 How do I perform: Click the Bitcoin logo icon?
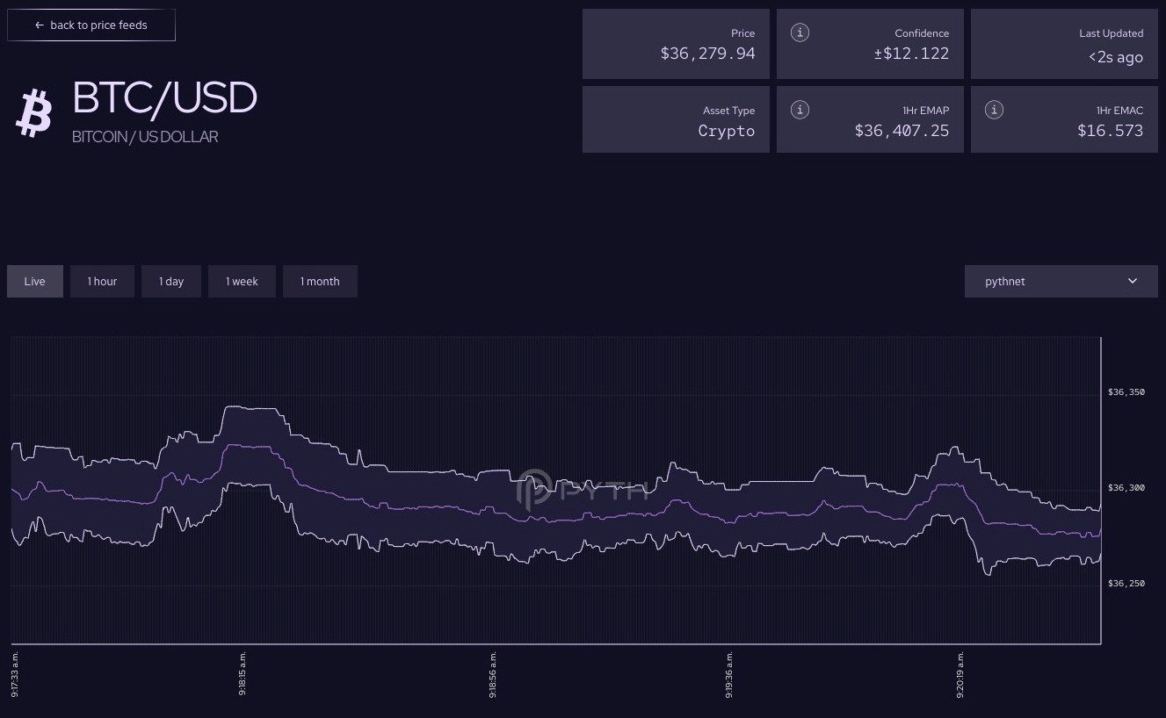(x=34, y=114)
